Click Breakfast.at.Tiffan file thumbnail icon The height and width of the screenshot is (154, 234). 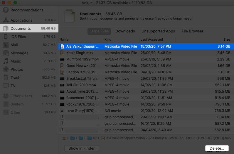pos(62,79)
